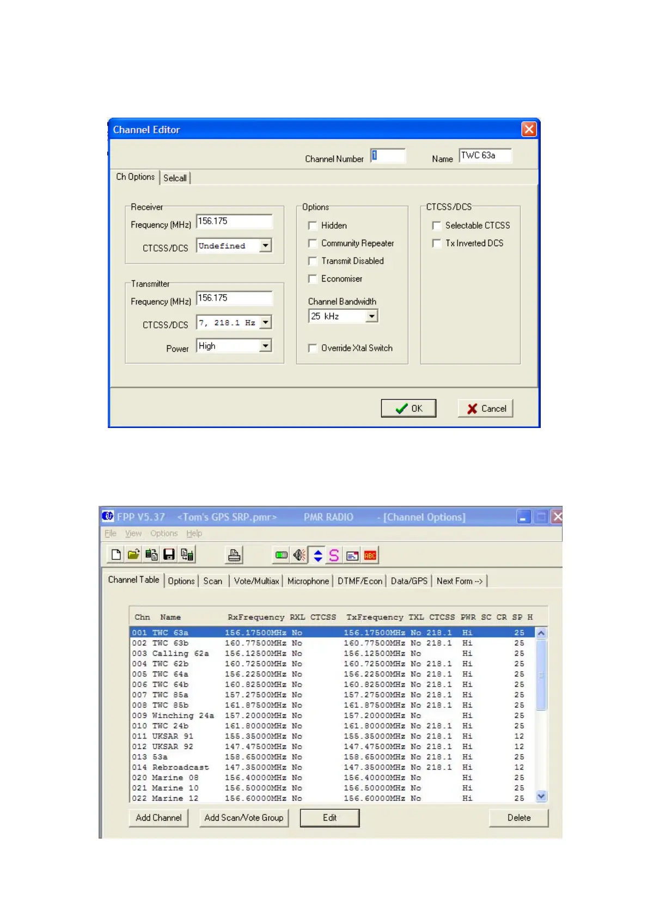Toggle Override Xtal Switch checkbox

[x=313, y=348]
